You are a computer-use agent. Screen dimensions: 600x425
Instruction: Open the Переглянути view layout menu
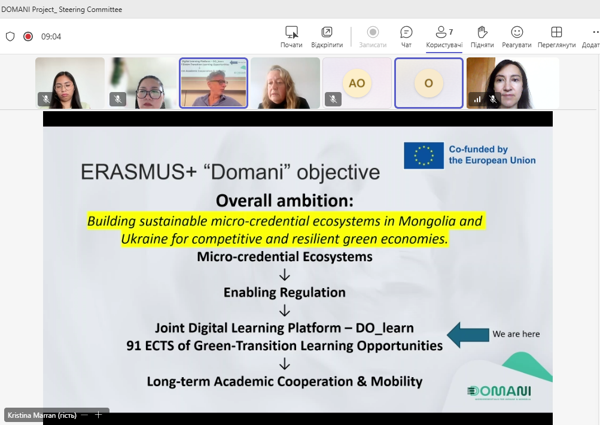point(556,36)
